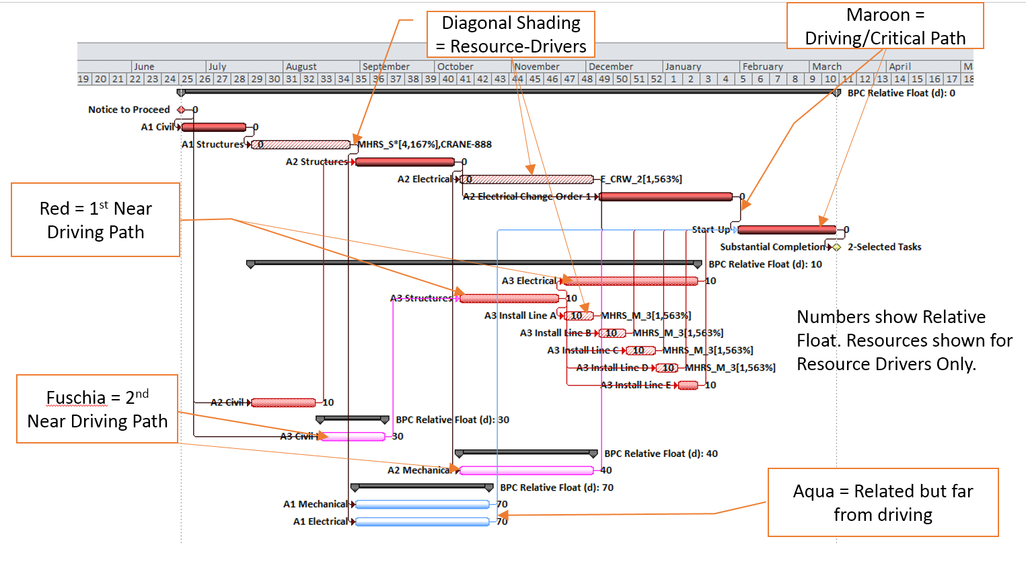The width and height of the screenshot is (1026, 568).
Task: Click the summary bar with Relative Float 30
Action: click(353, 419)
